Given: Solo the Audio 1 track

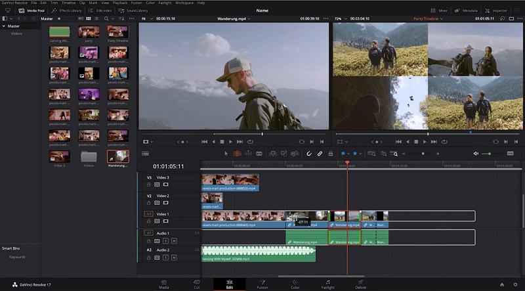Looking at the screenshot, I should pos(165,241).
